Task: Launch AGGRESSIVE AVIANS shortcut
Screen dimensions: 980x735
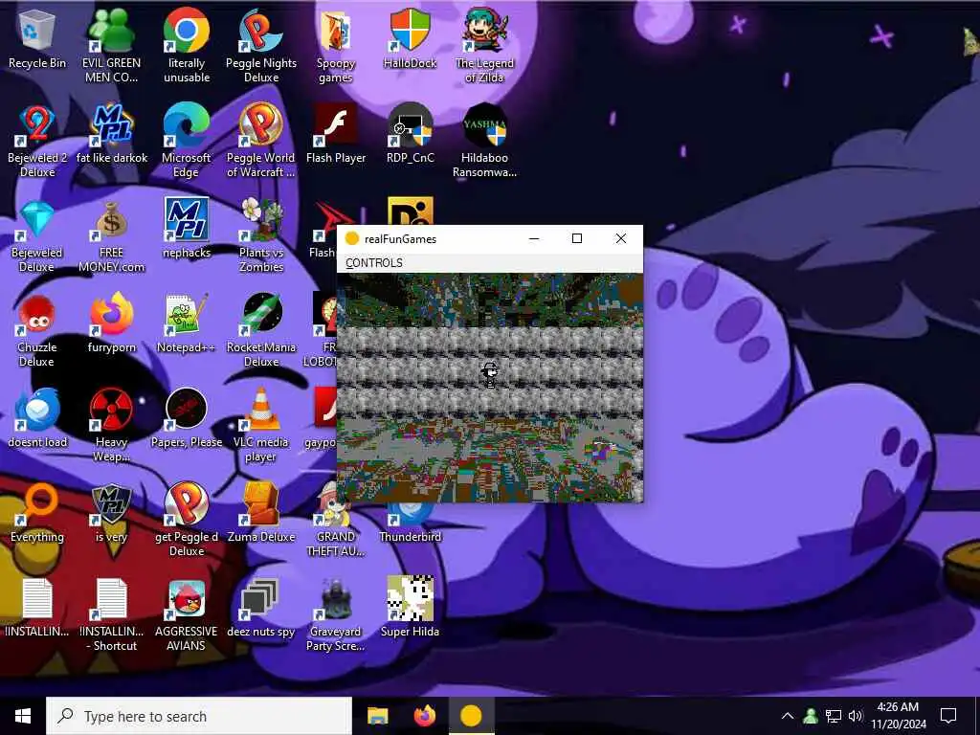Action: pos(187,615)
